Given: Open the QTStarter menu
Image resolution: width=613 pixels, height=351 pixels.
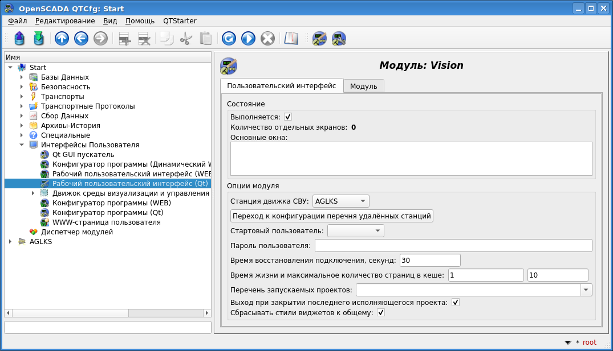Looking at the screenshot, I should point(180,21).
